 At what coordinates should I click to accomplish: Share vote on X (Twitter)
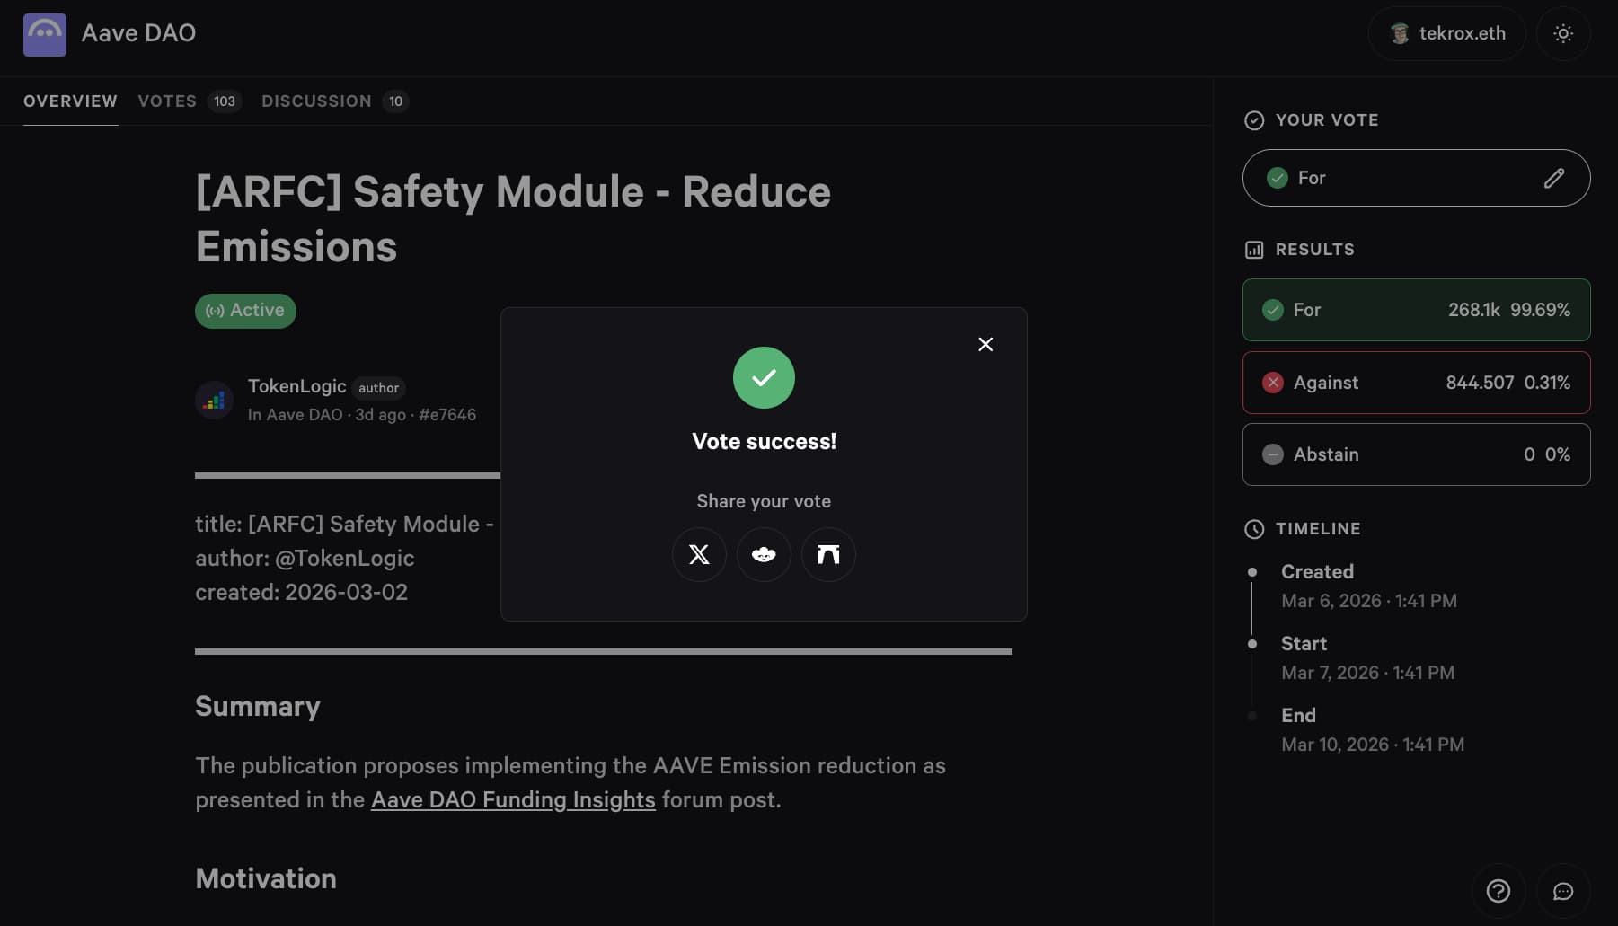click(x=699, y=554)
